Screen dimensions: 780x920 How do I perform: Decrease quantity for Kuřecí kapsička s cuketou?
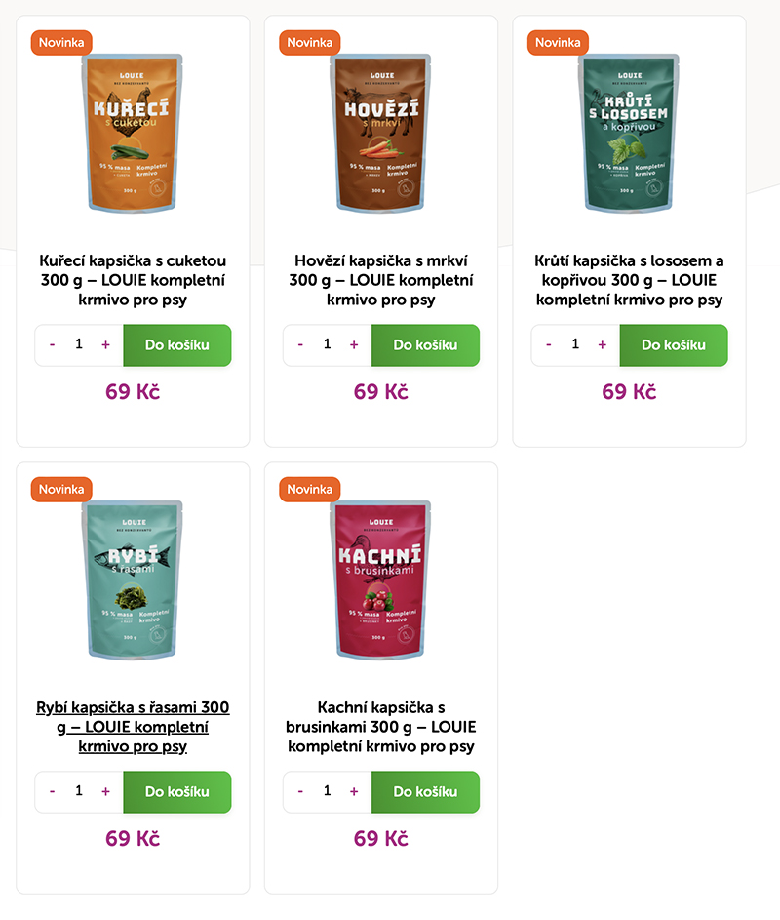click(53, 345)
